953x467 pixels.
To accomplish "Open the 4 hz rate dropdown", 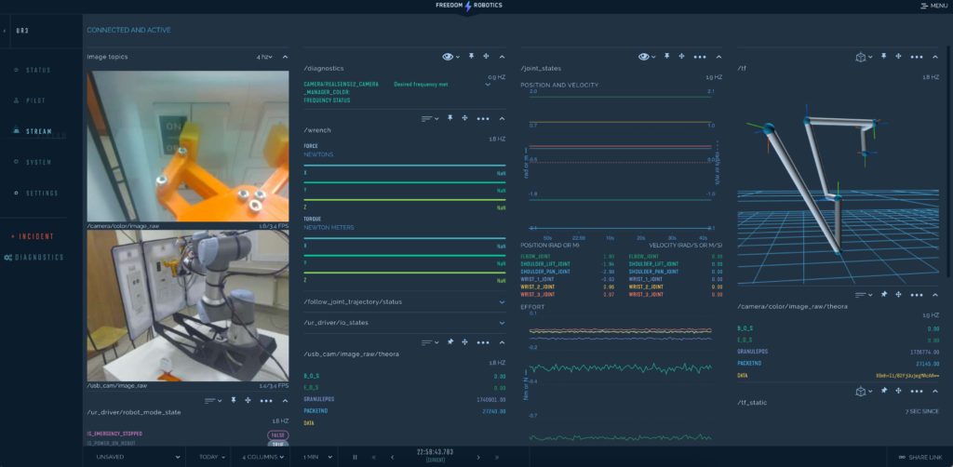I will point(264,57).
